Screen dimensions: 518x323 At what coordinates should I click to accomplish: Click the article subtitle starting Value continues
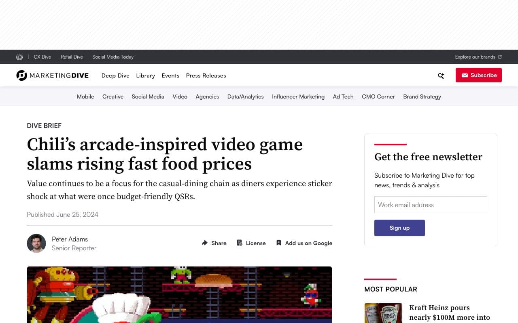179,190
